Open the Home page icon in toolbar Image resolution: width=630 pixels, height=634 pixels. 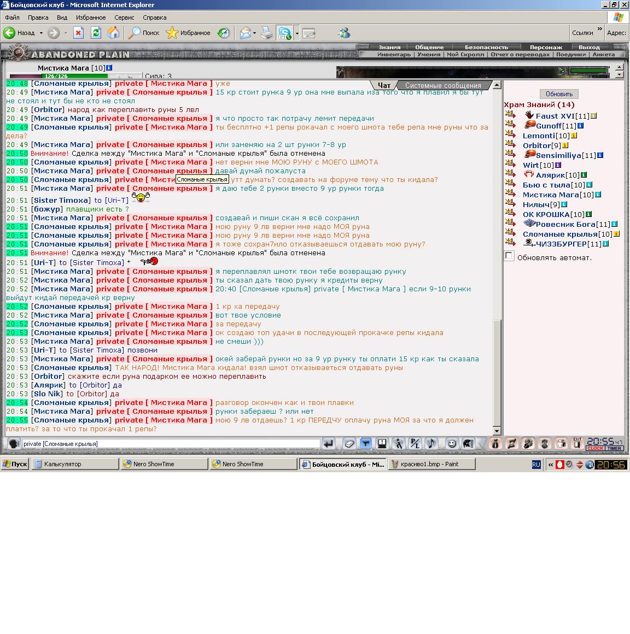(113, 33)
